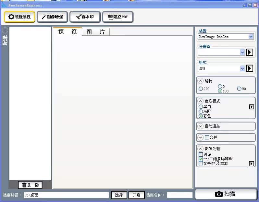This screenshot has width=259, height=202.
Task: Switch to the 预览 preview tab
Action: (x=68, y=31)
